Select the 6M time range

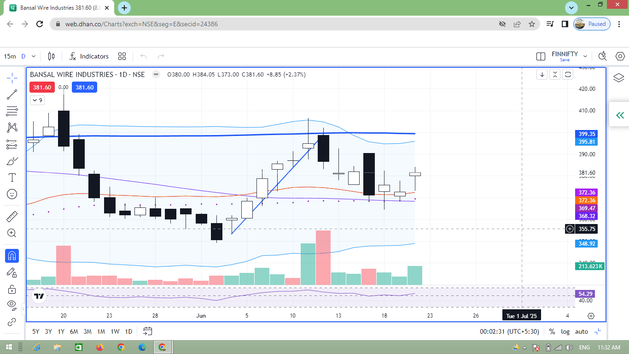pyautogui.click(x=74, y=331)
